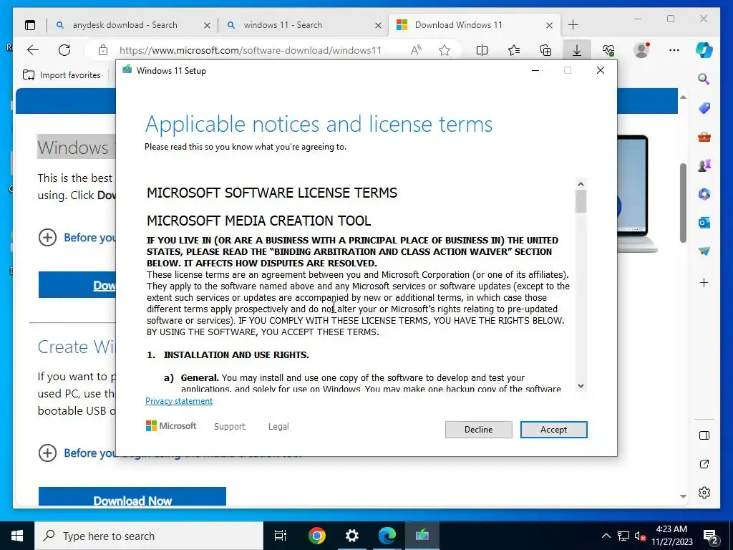
Task: Open Windows Start menu
Action: (17, 536)
